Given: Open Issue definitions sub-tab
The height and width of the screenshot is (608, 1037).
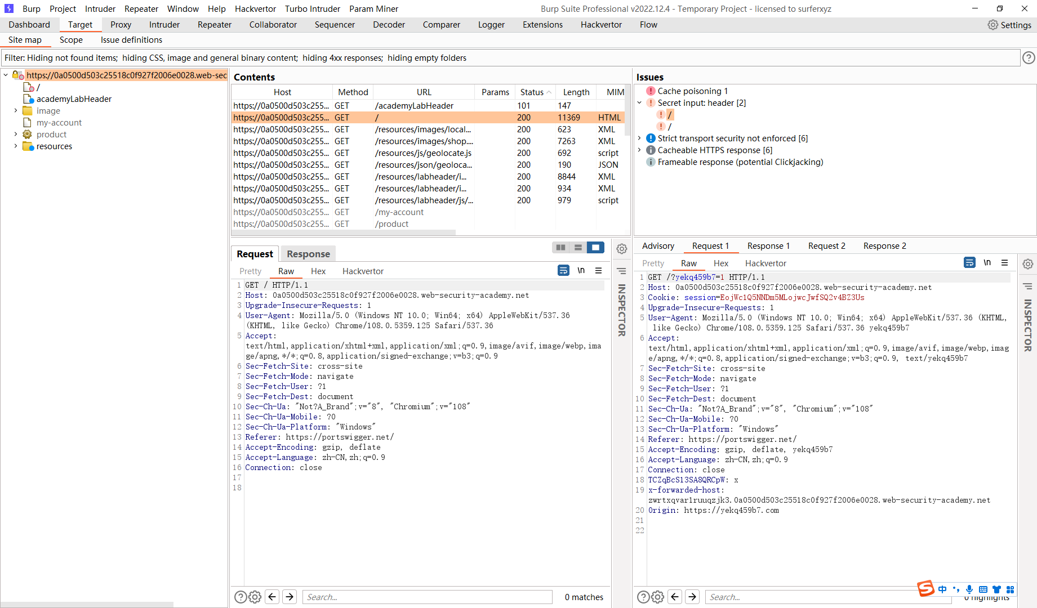Looking at the screenshot, I should 131,40.
